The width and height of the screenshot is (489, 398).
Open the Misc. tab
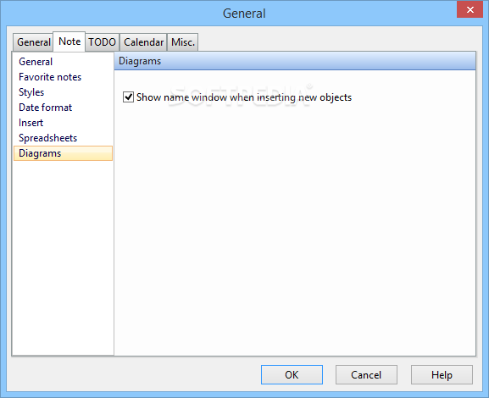pyautogui.click(x=183, y=42)
